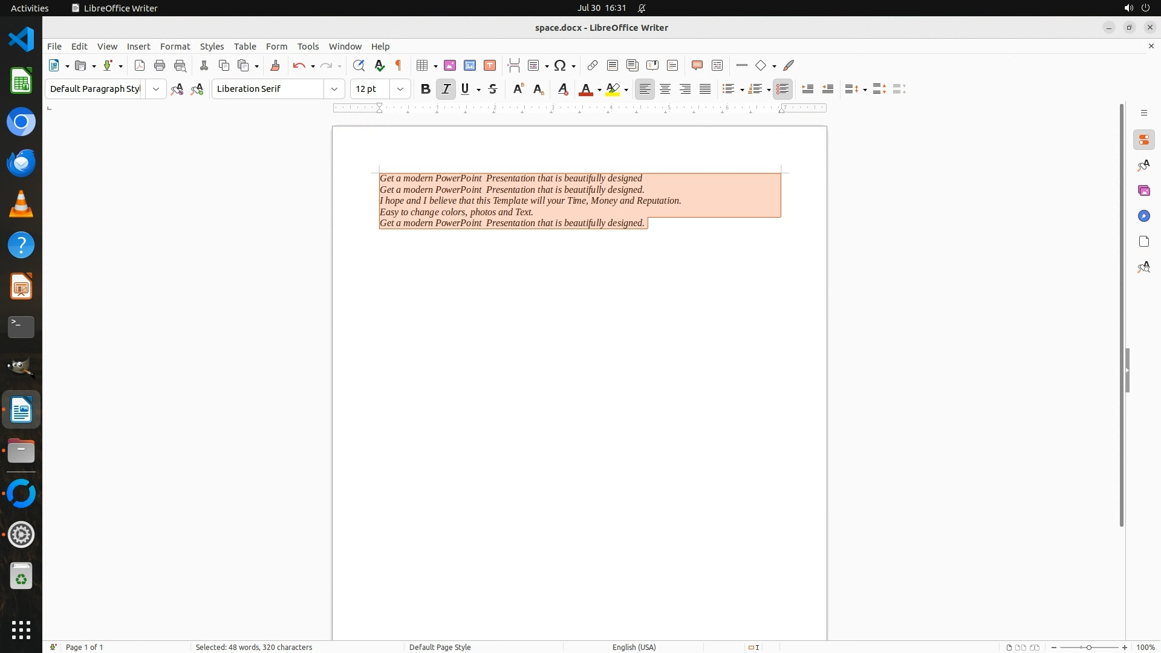
Task: Click the Insert Comment icon
Action: coord(697,66)
